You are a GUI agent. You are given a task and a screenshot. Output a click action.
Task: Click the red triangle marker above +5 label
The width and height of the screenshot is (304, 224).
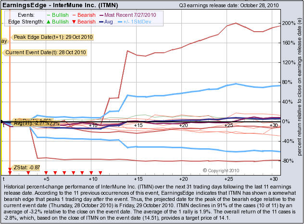point(46,172)
